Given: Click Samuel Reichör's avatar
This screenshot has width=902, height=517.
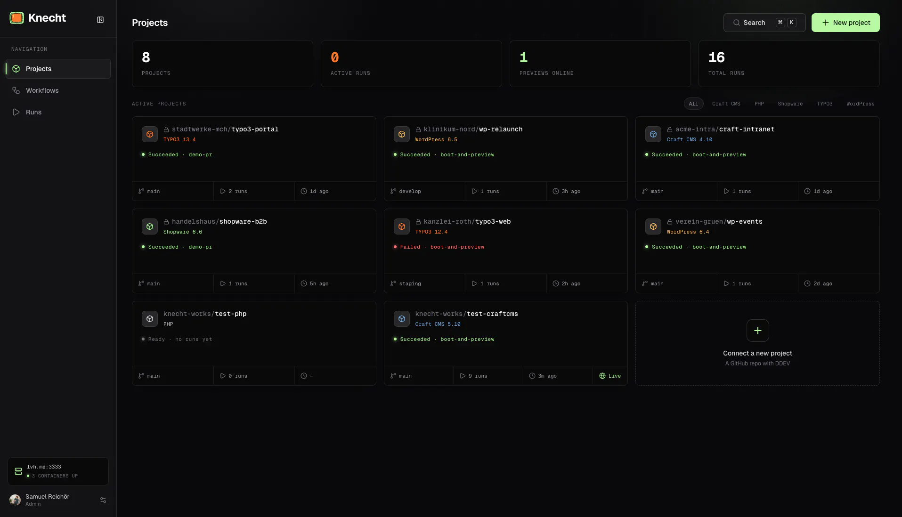Looking at the screenshot, I should (x=15, y=500).
